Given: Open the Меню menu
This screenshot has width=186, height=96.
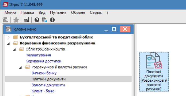Looking at the screenshot, I should [10, 12].
